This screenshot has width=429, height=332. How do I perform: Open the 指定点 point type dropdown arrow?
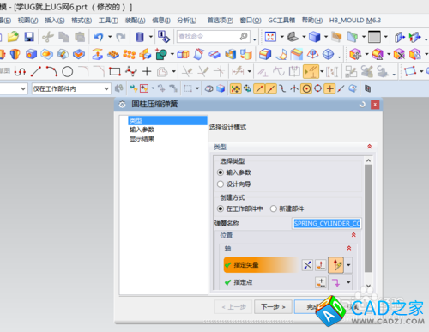tap(348, 282)
